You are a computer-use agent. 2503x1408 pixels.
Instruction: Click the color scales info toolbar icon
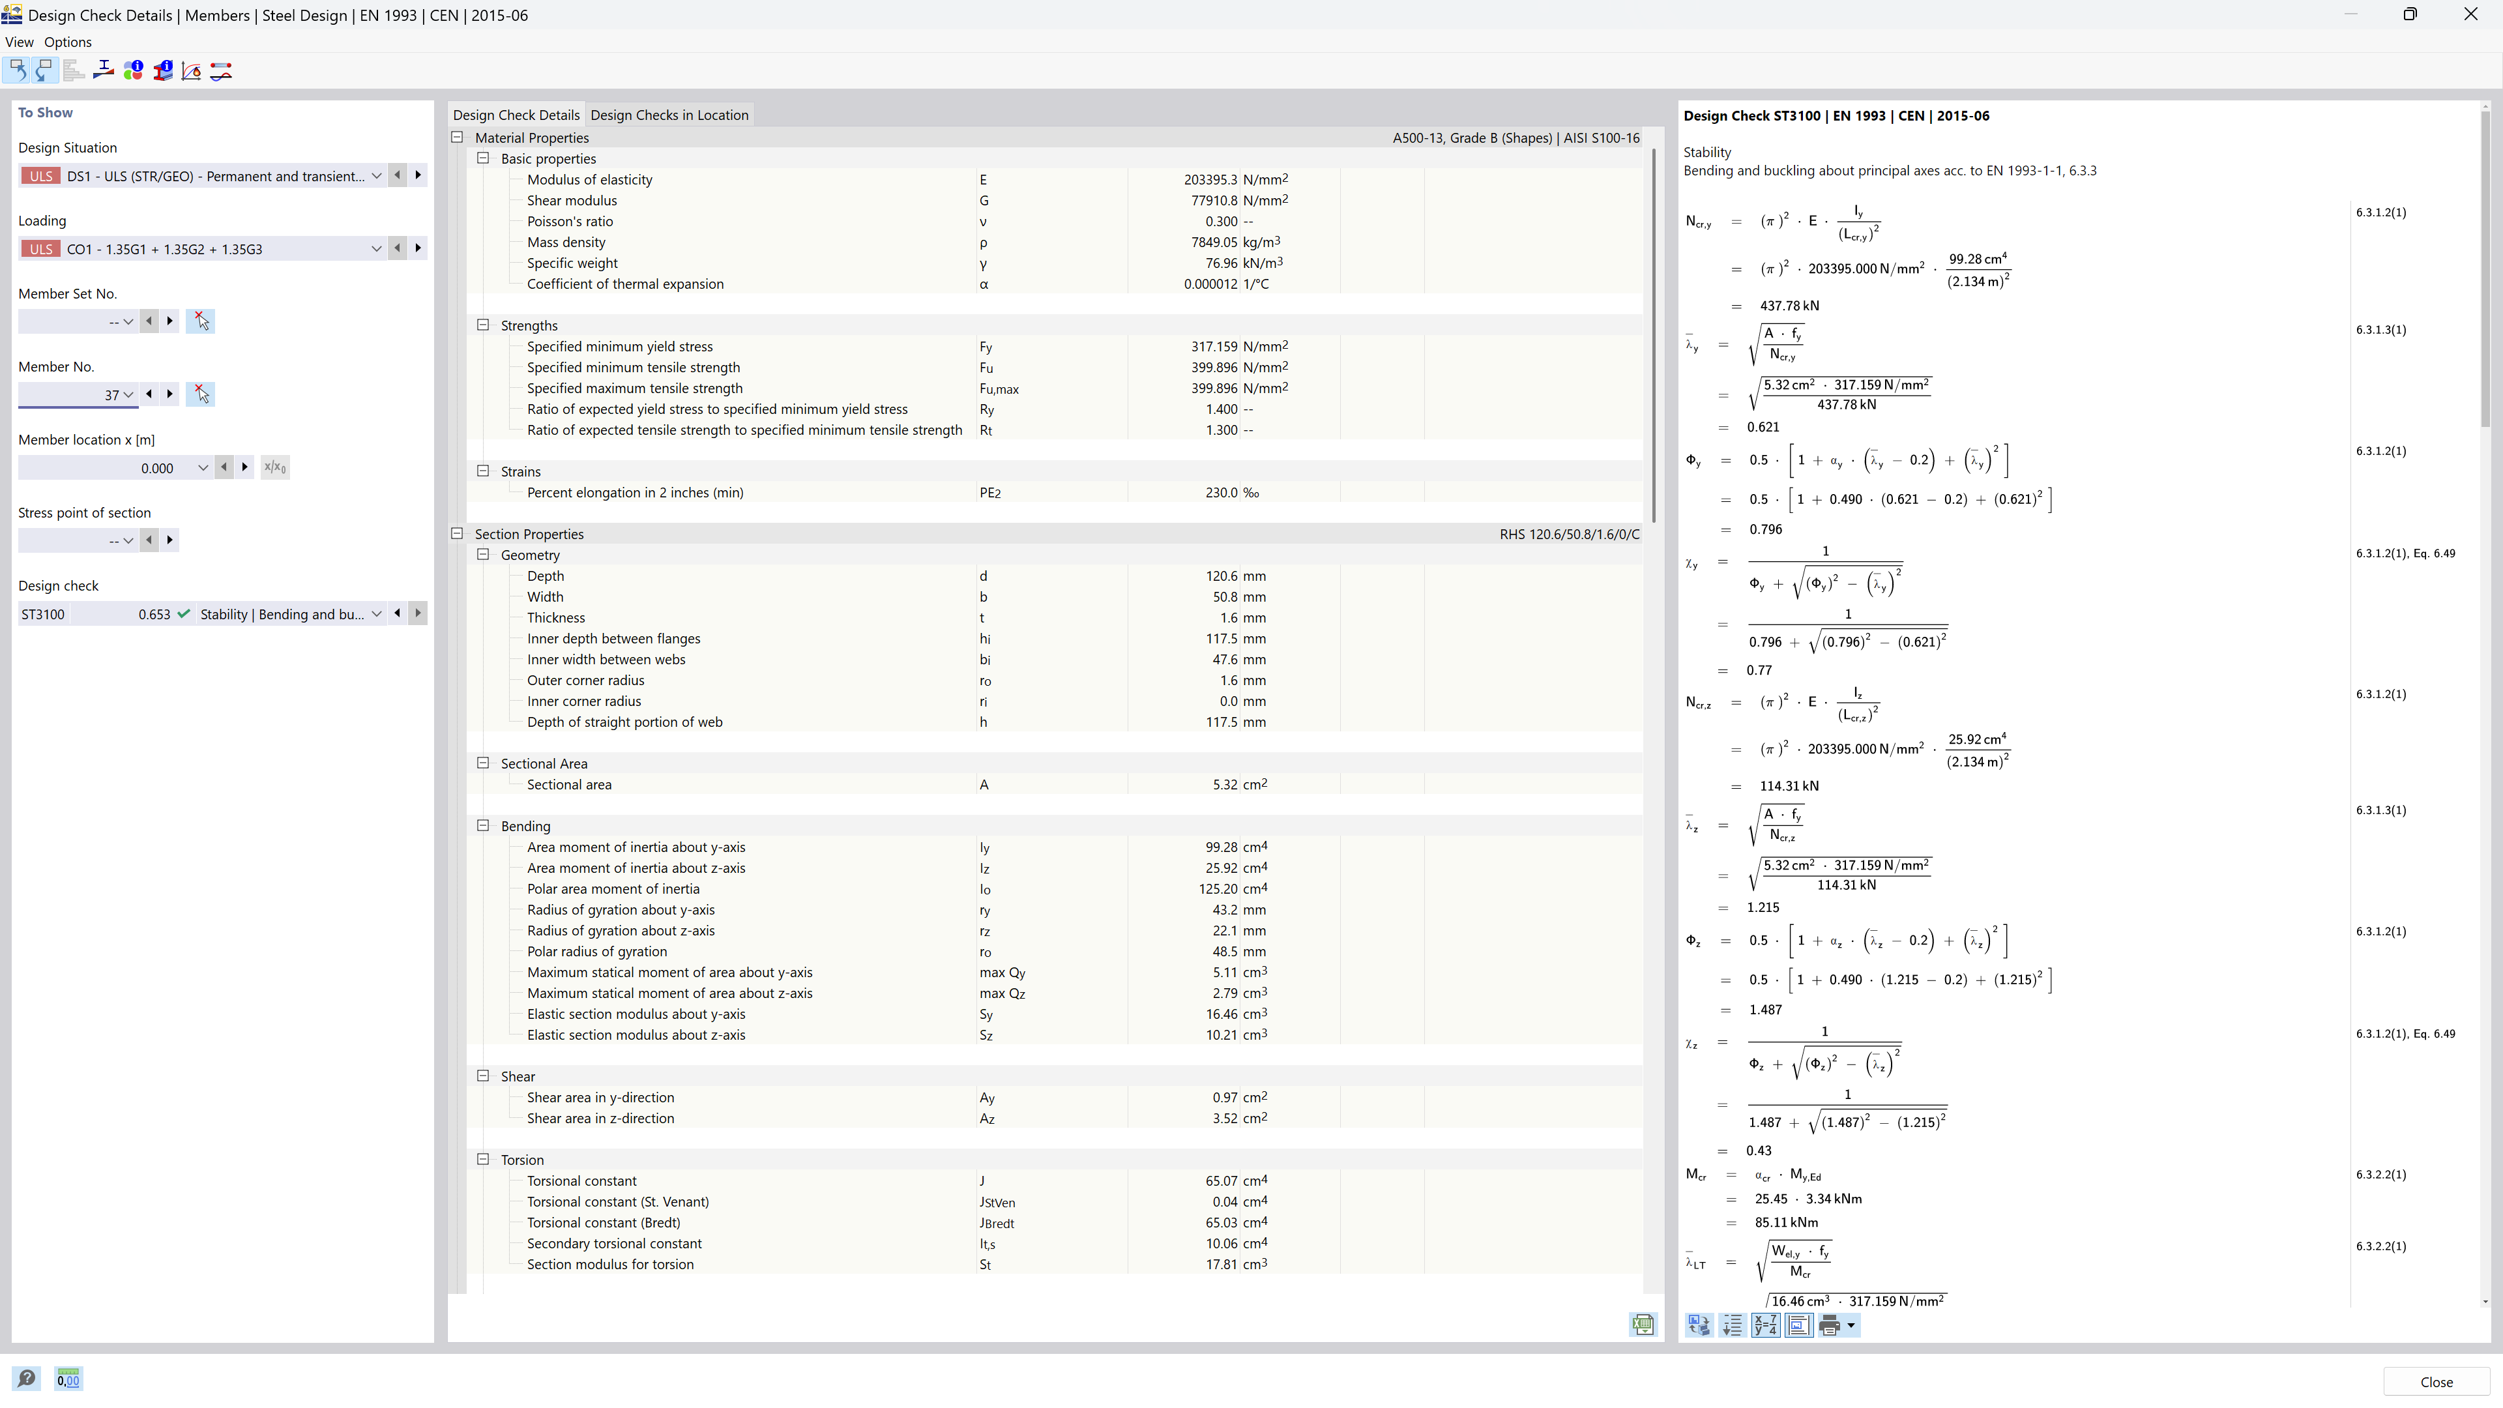(134, 70)
